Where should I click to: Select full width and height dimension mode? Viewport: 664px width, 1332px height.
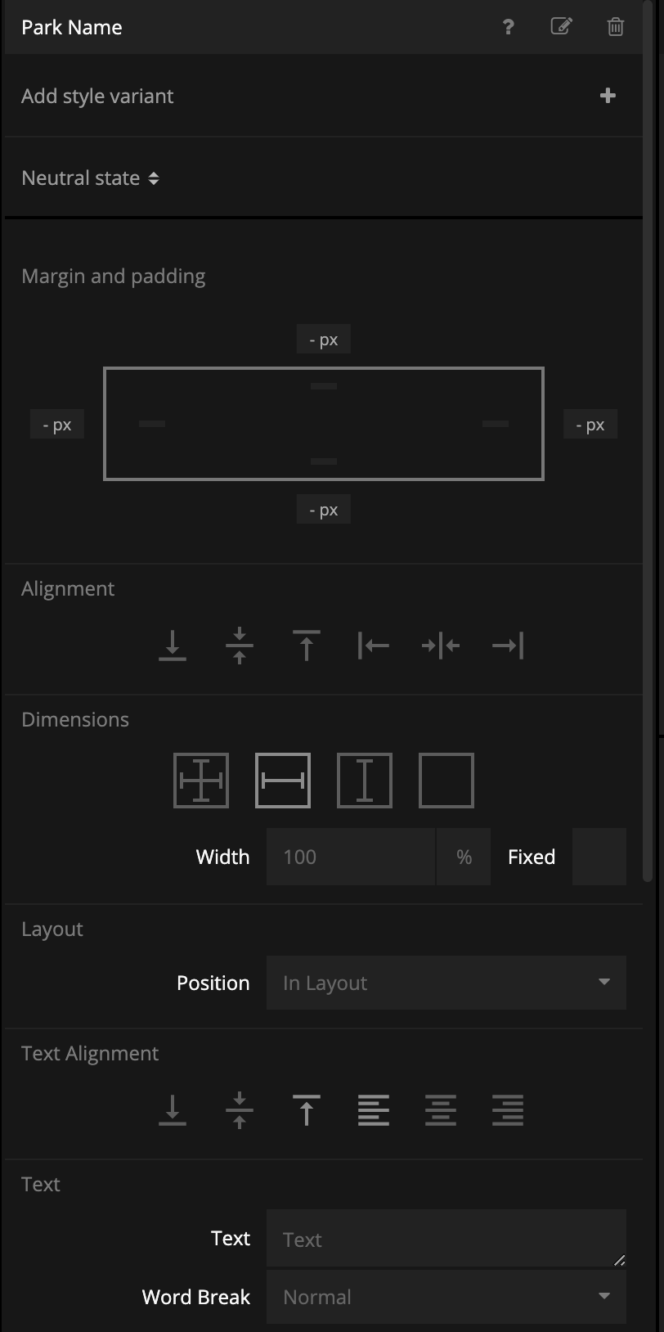coord(201,781)
